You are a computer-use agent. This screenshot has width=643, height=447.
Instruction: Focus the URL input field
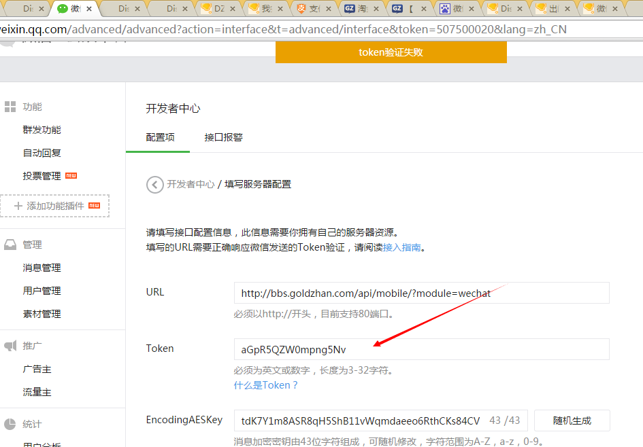pyautogui.click(x=421, y=293)
